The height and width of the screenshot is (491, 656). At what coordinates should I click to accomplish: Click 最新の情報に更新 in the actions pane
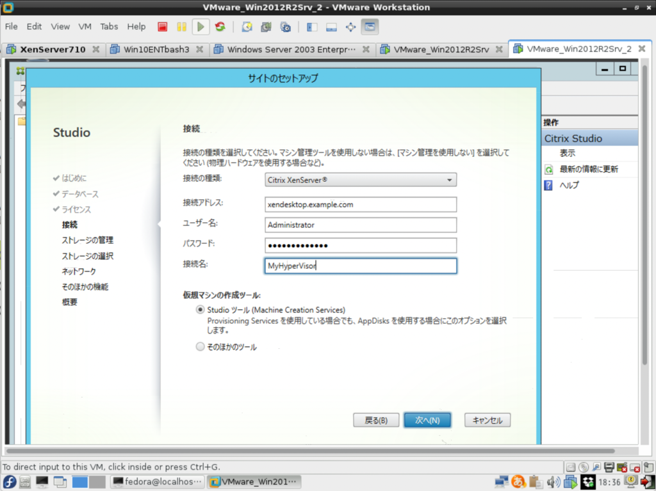point(589,170)
